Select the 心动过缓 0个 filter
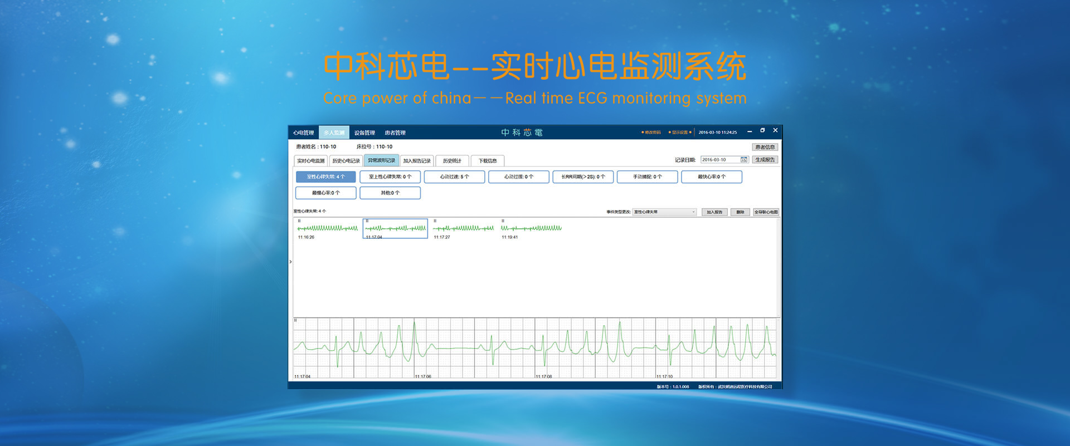Image resolution: width=1070 pixels, height=446 pixels. pos(519,177)
